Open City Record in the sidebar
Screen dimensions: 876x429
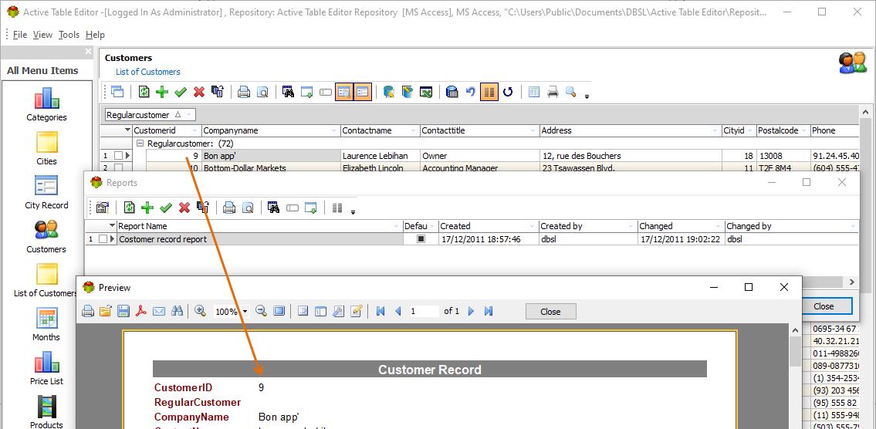(x=46, y=192)
